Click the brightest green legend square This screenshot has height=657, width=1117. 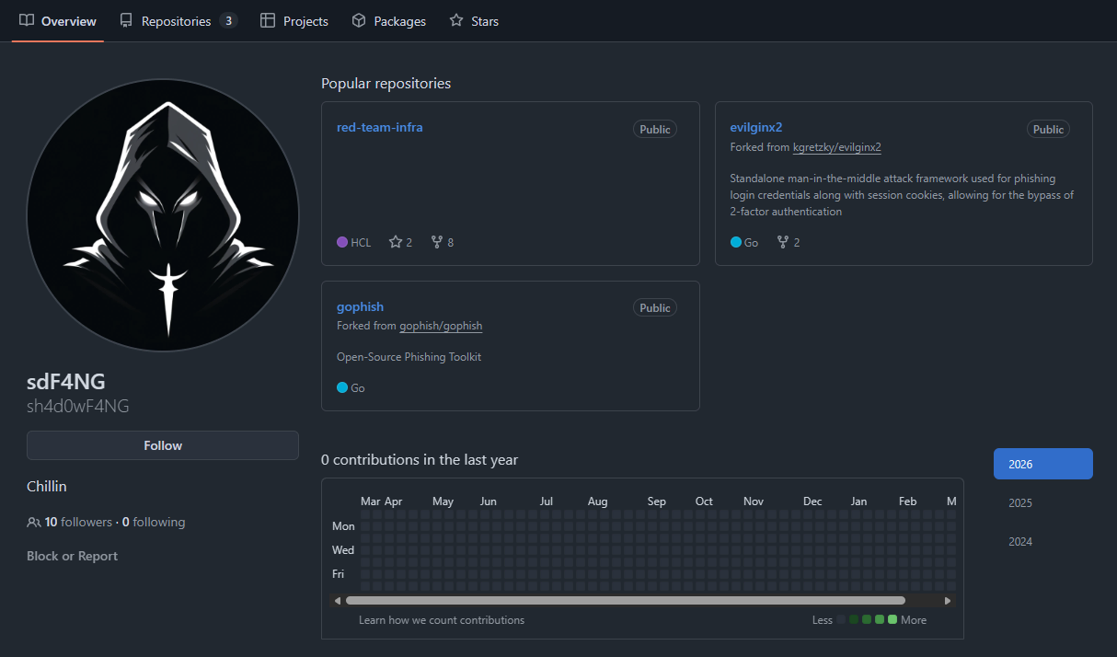pos(892,619)
